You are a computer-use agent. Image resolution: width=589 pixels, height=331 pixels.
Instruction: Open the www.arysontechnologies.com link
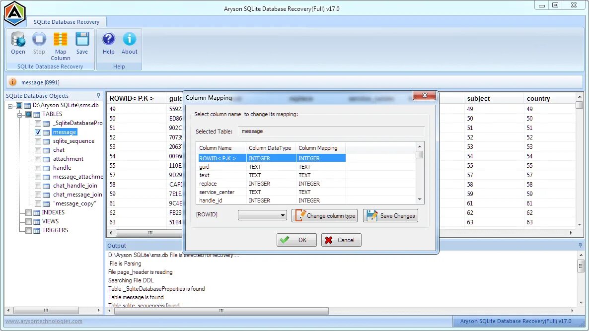click(x=44, y=321)
